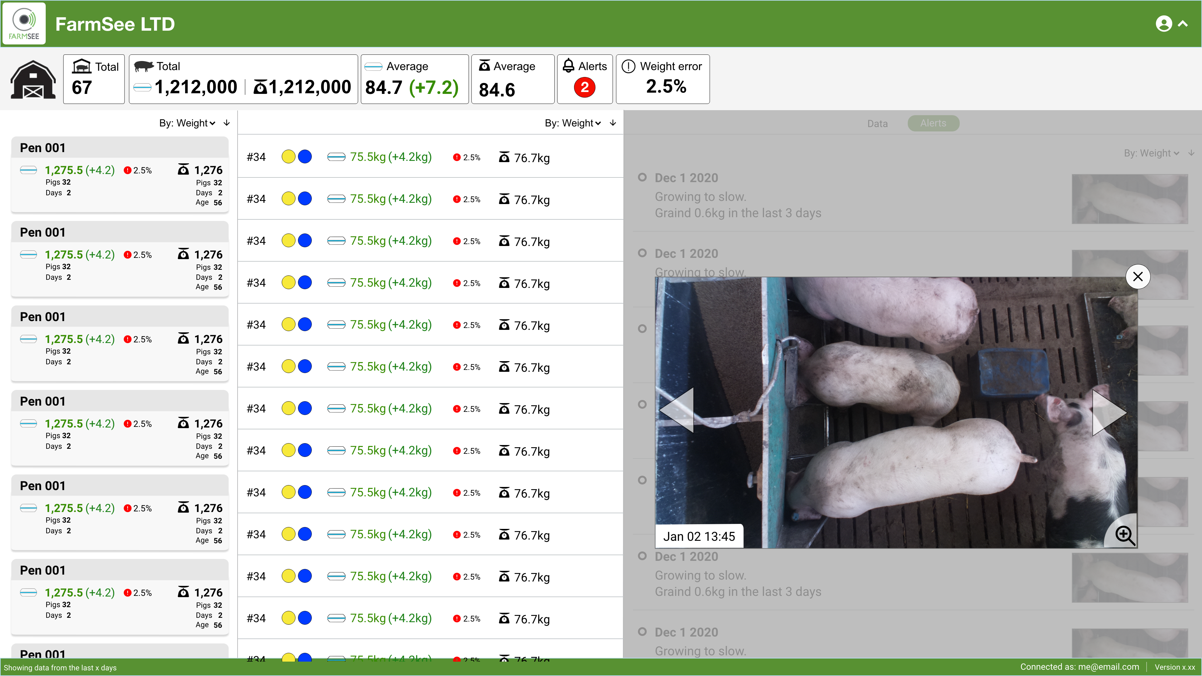Click pen-house icon in Total 67 card
1202x676 pixels.
(82, 66)
